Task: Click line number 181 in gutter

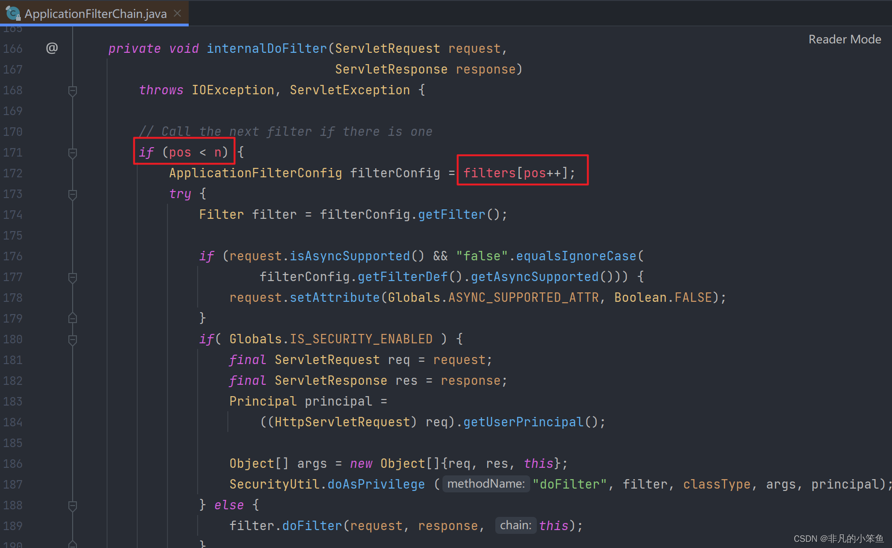Action: (x=13, y=360)
